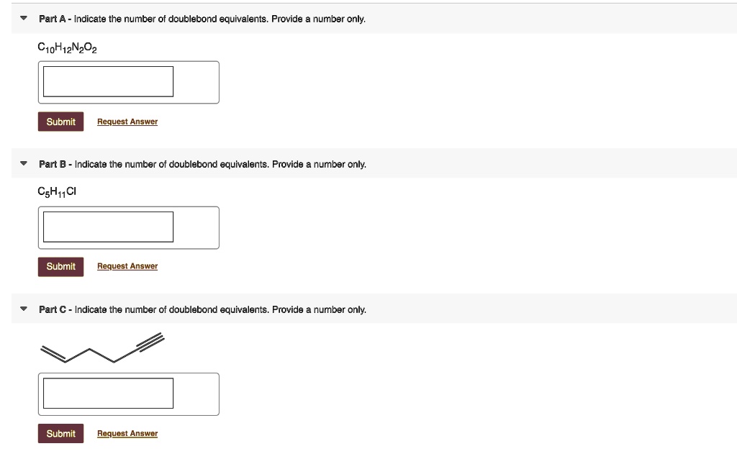Click the Part B answer input field
Viewport: 737px width, 459px height.
(x=108, y=227)
